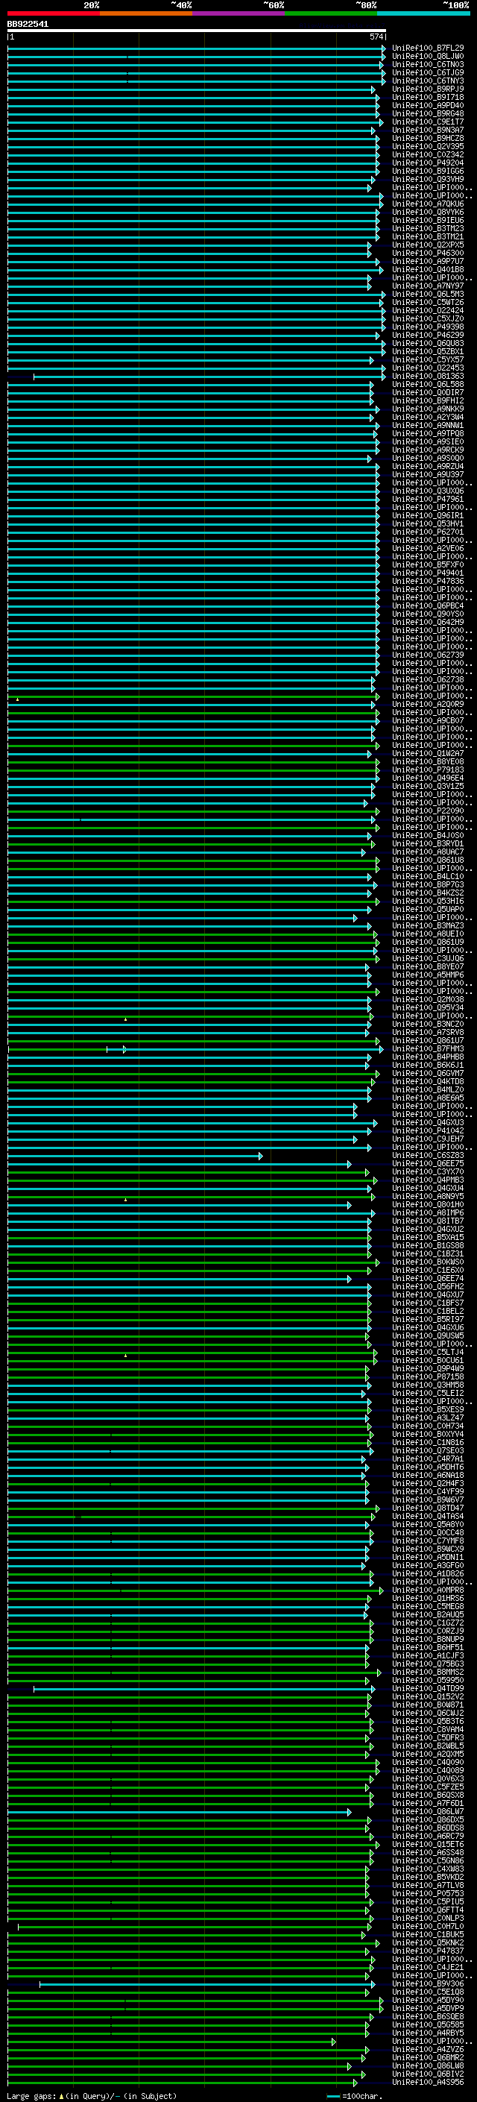
Task: Click label UniRef100_O81363
Action: [427, 376]
